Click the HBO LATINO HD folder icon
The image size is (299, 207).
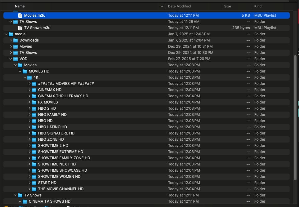[34, 127]
